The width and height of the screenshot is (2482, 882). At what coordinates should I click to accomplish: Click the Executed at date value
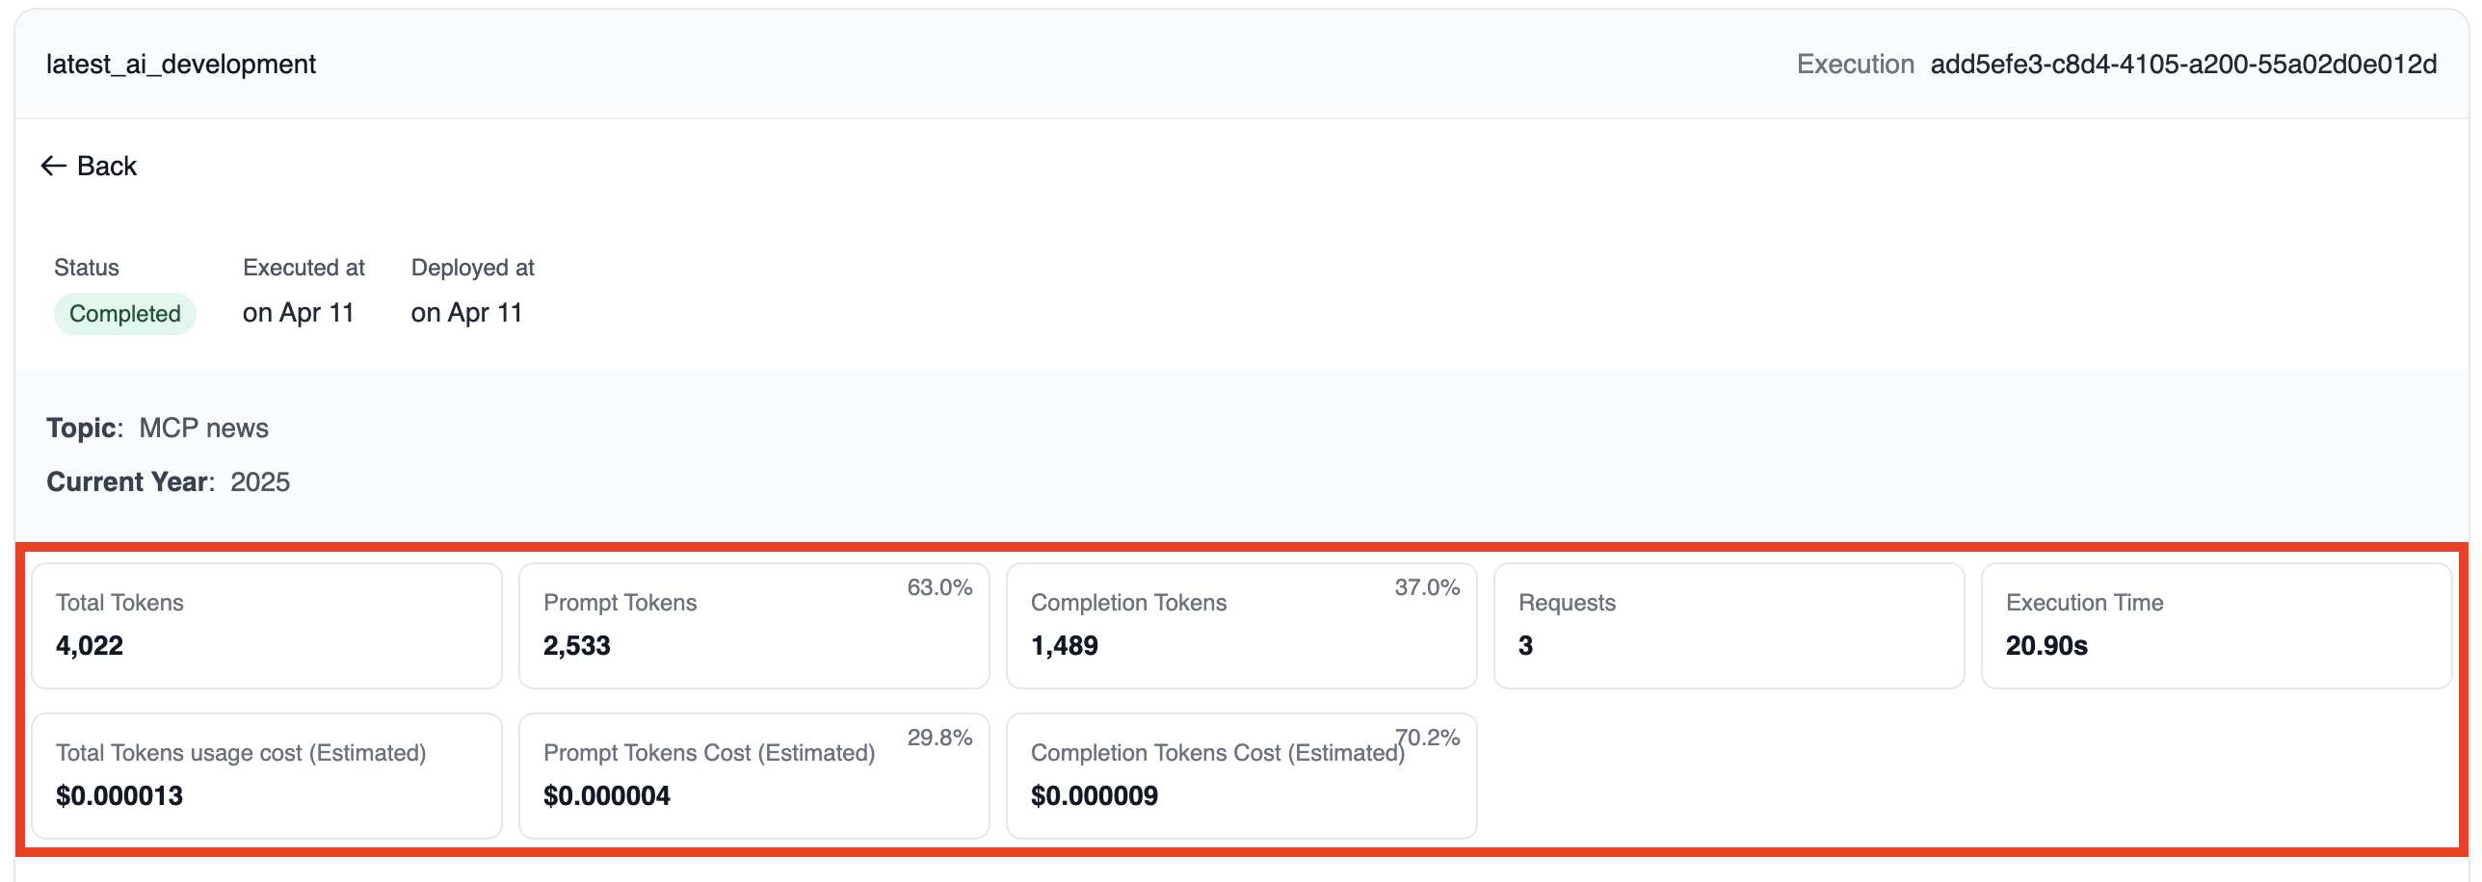(299, 313)
